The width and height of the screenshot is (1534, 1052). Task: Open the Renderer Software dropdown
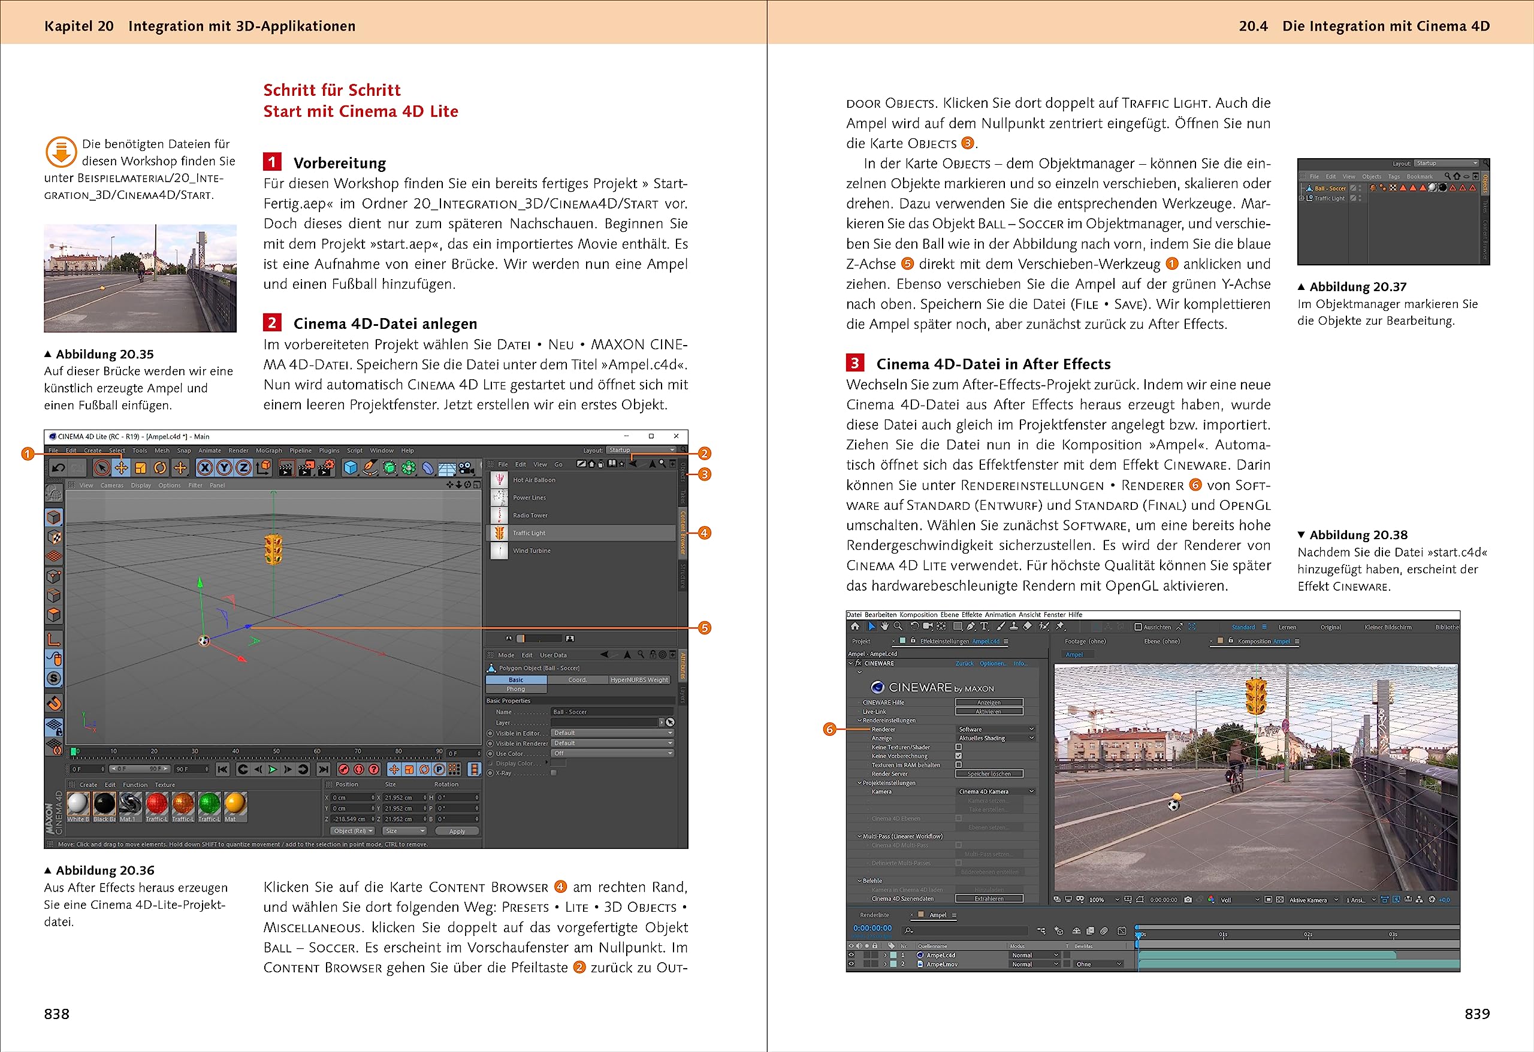coord(995,729)
